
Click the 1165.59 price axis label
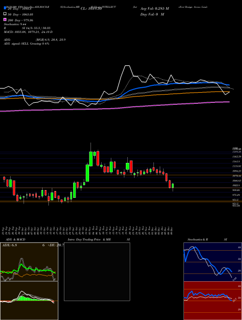pos(237,157)
